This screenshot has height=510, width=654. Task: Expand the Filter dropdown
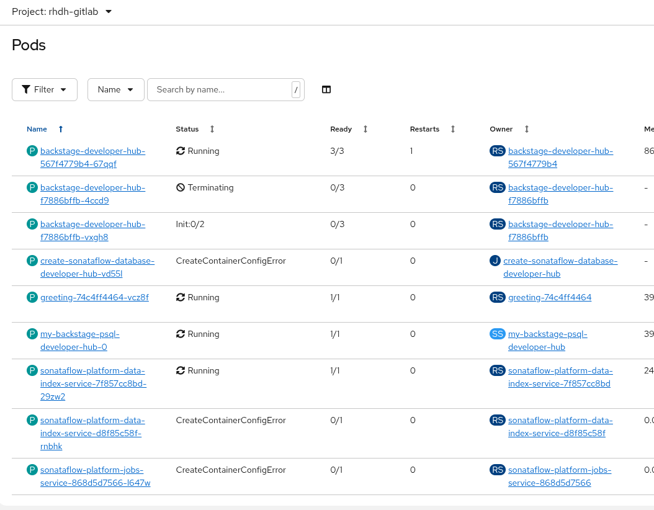[x=45, y=89]
